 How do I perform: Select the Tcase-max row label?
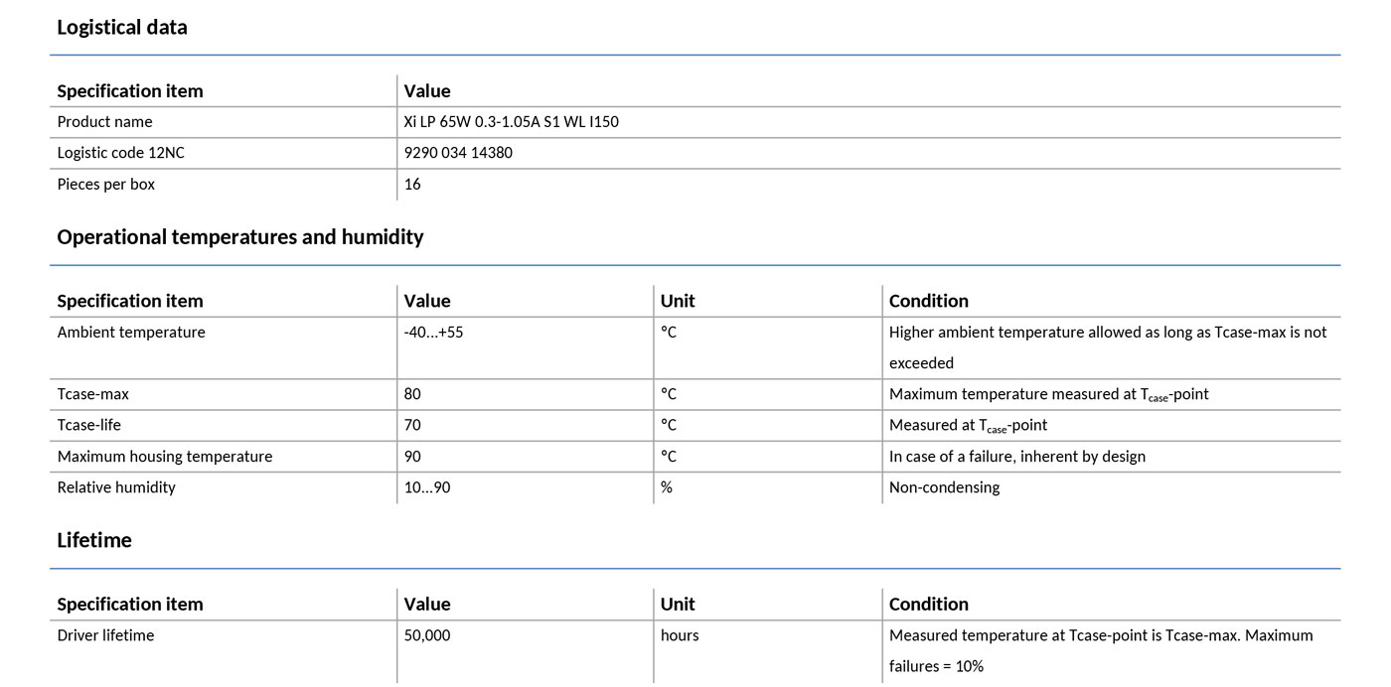tap(93, 394)
